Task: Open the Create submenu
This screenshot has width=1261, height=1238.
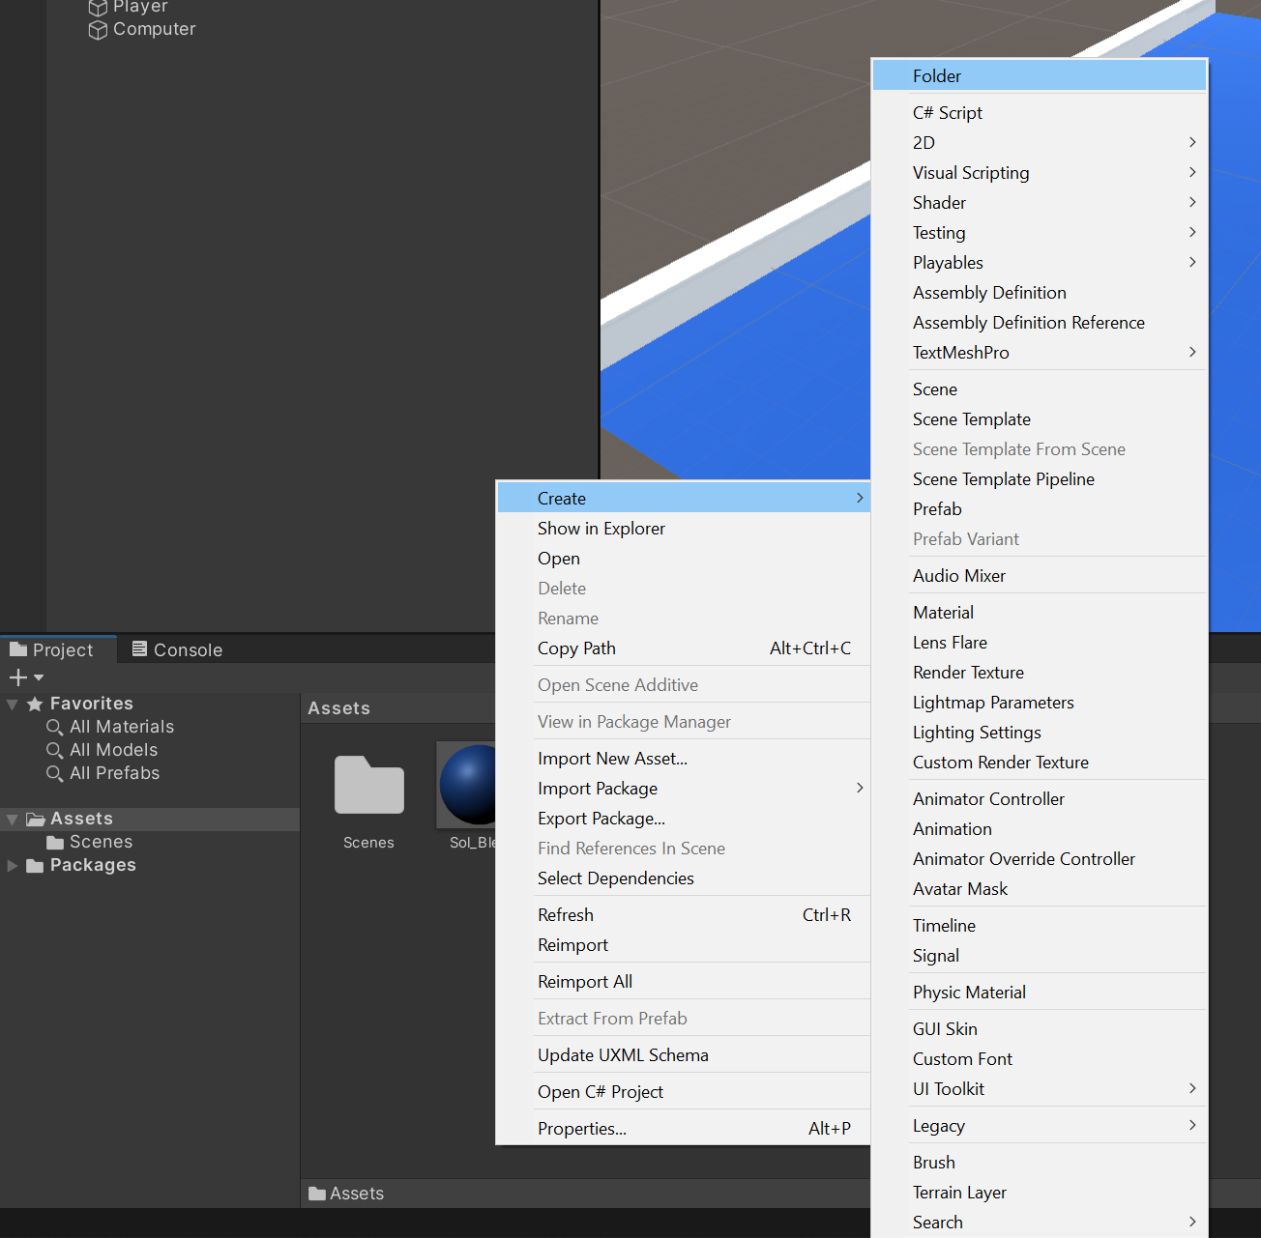Action: [683, 499]
